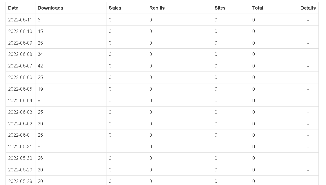Image resolution: width=326 pixels, height=185 pixels.
Task: Select the 2022-06-02 date cell
Action: (20, 124)
